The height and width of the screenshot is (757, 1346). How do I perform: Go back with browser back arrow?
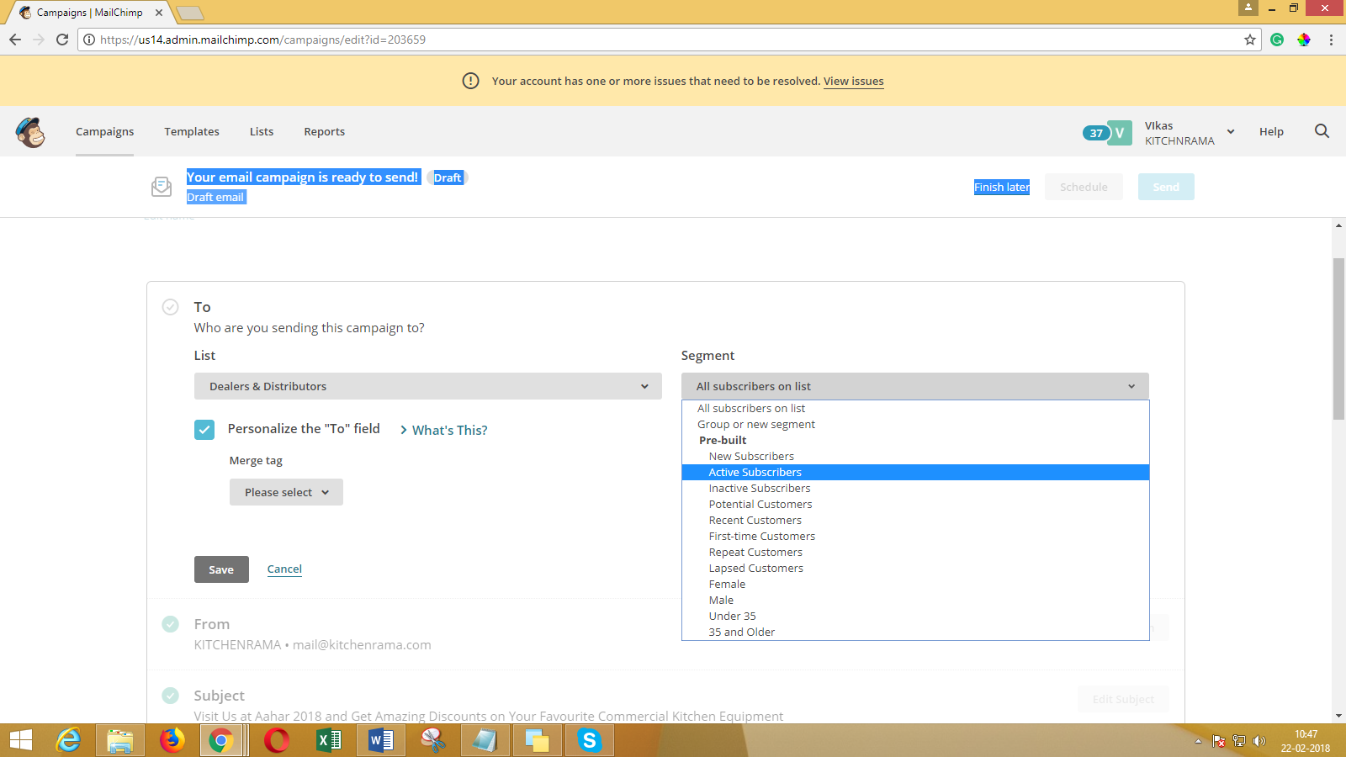[15, 40]
